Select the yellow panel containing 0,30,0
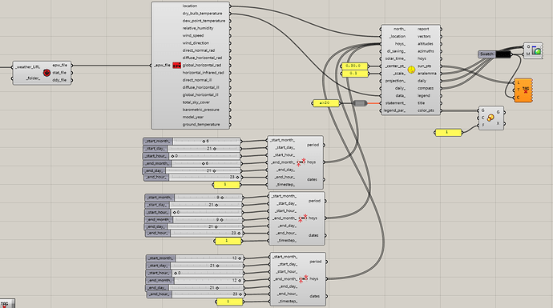The width and height of the screenshot is (553, 308). [355, 66]
